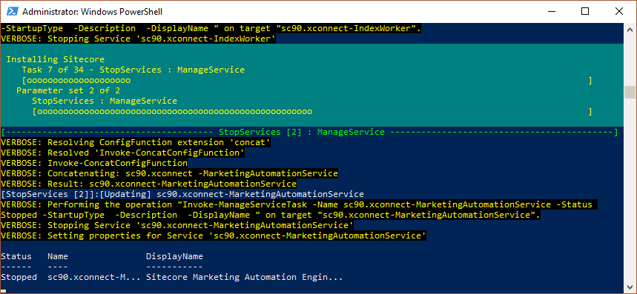
Task: Click the green 'StopServices [2] : ManageService' header line
Action: point(309,132)
